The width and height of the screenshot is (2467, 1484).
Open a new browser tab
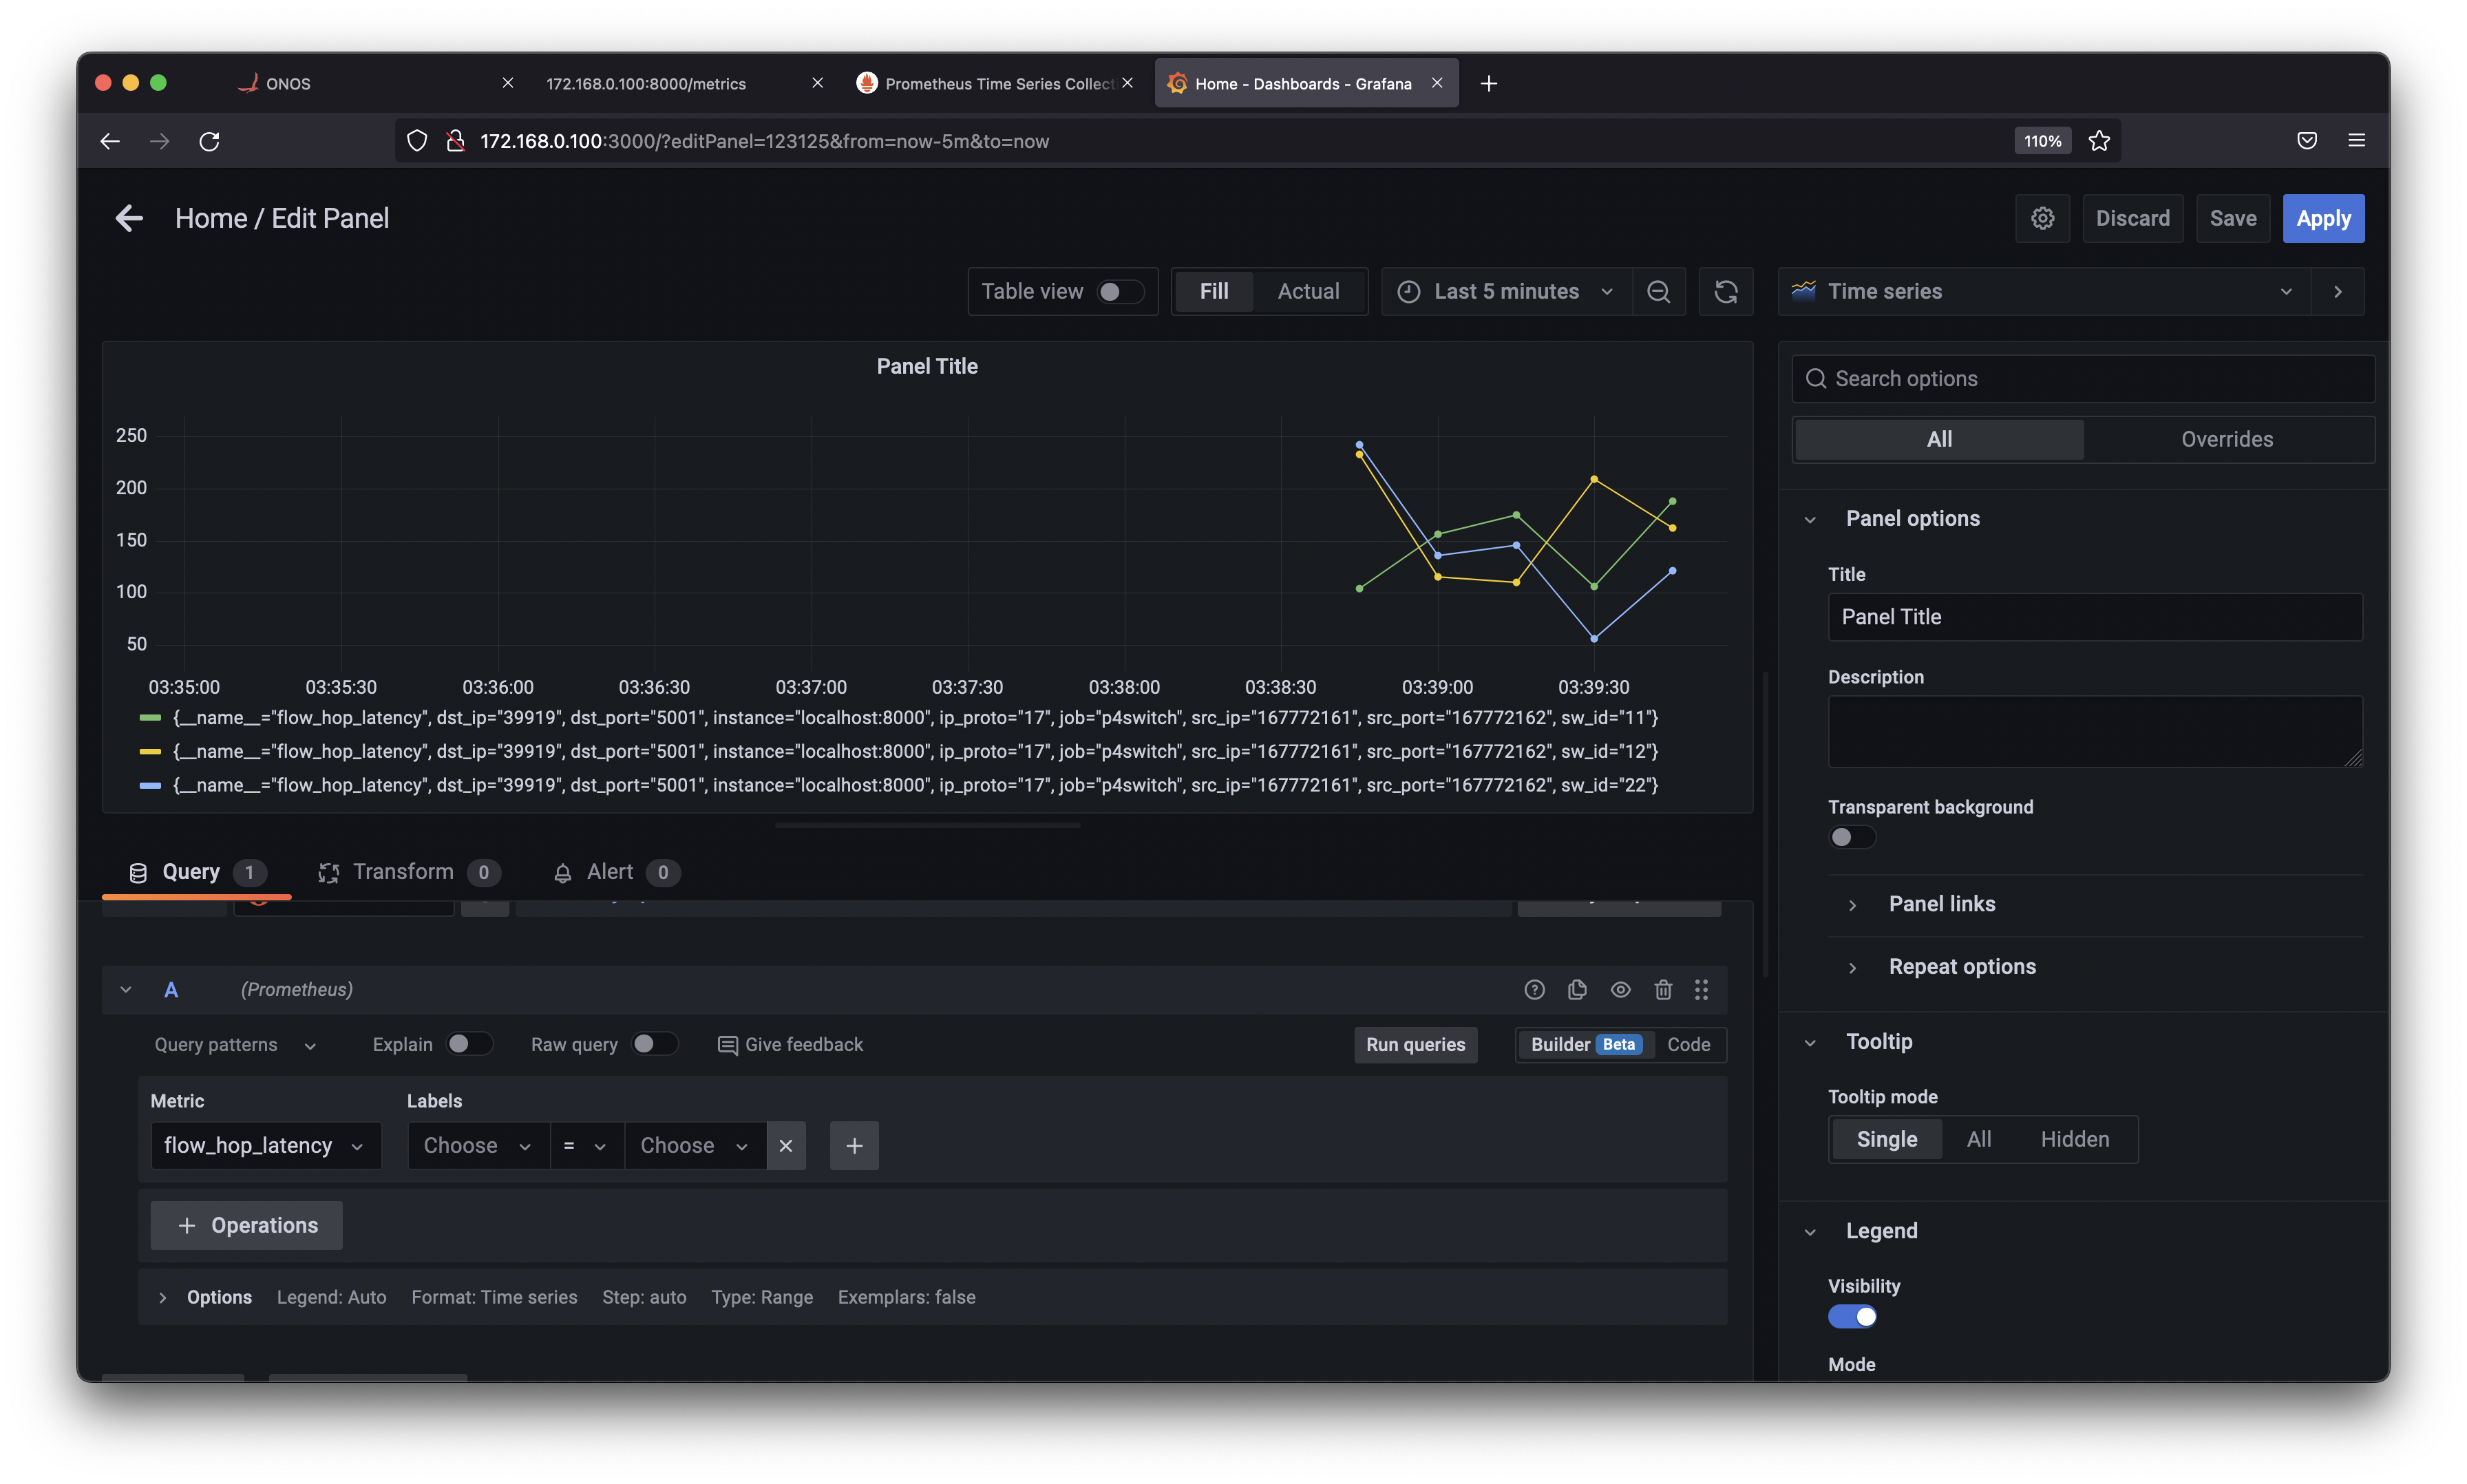pos(1489,83)
